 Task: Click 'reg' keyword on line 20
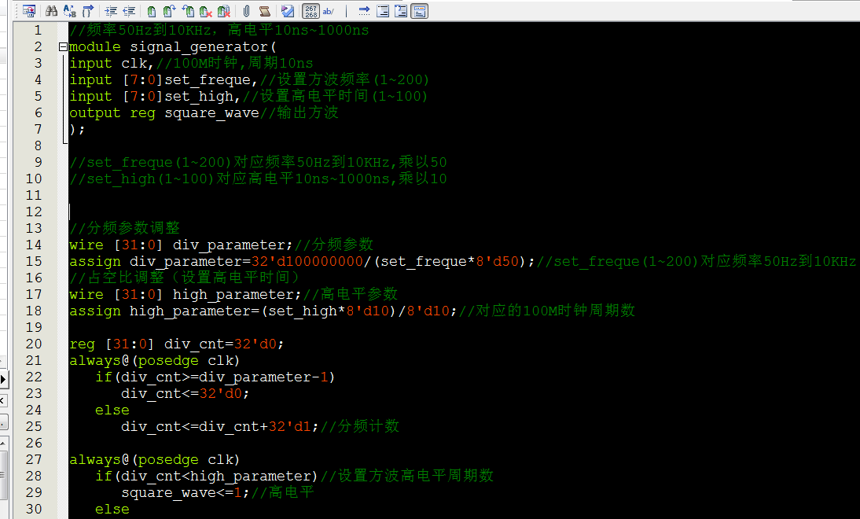pyautogui.click(x=82, y=344)
